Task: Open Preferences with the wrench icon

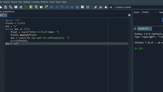Action: pos(95,7)
